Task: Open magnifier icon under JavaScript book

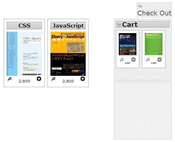Action: point(53,79)
